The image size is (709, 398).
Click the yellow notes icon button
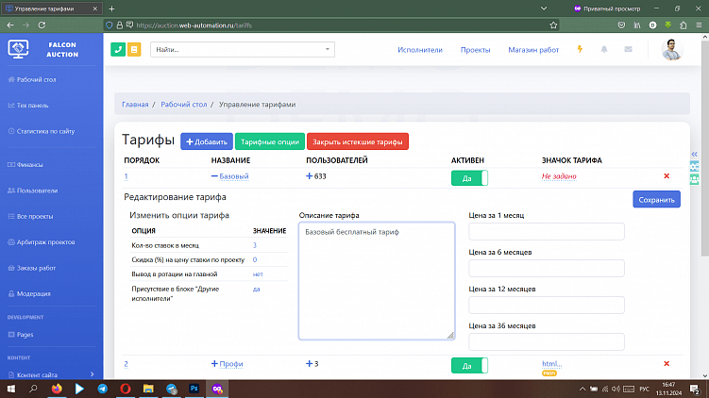point(134,49)
